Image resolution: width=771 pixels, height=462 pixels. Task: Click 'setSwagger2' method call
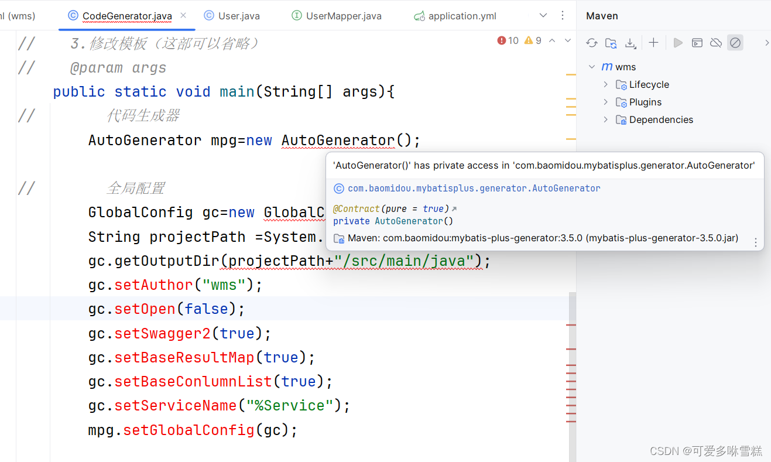162,333
